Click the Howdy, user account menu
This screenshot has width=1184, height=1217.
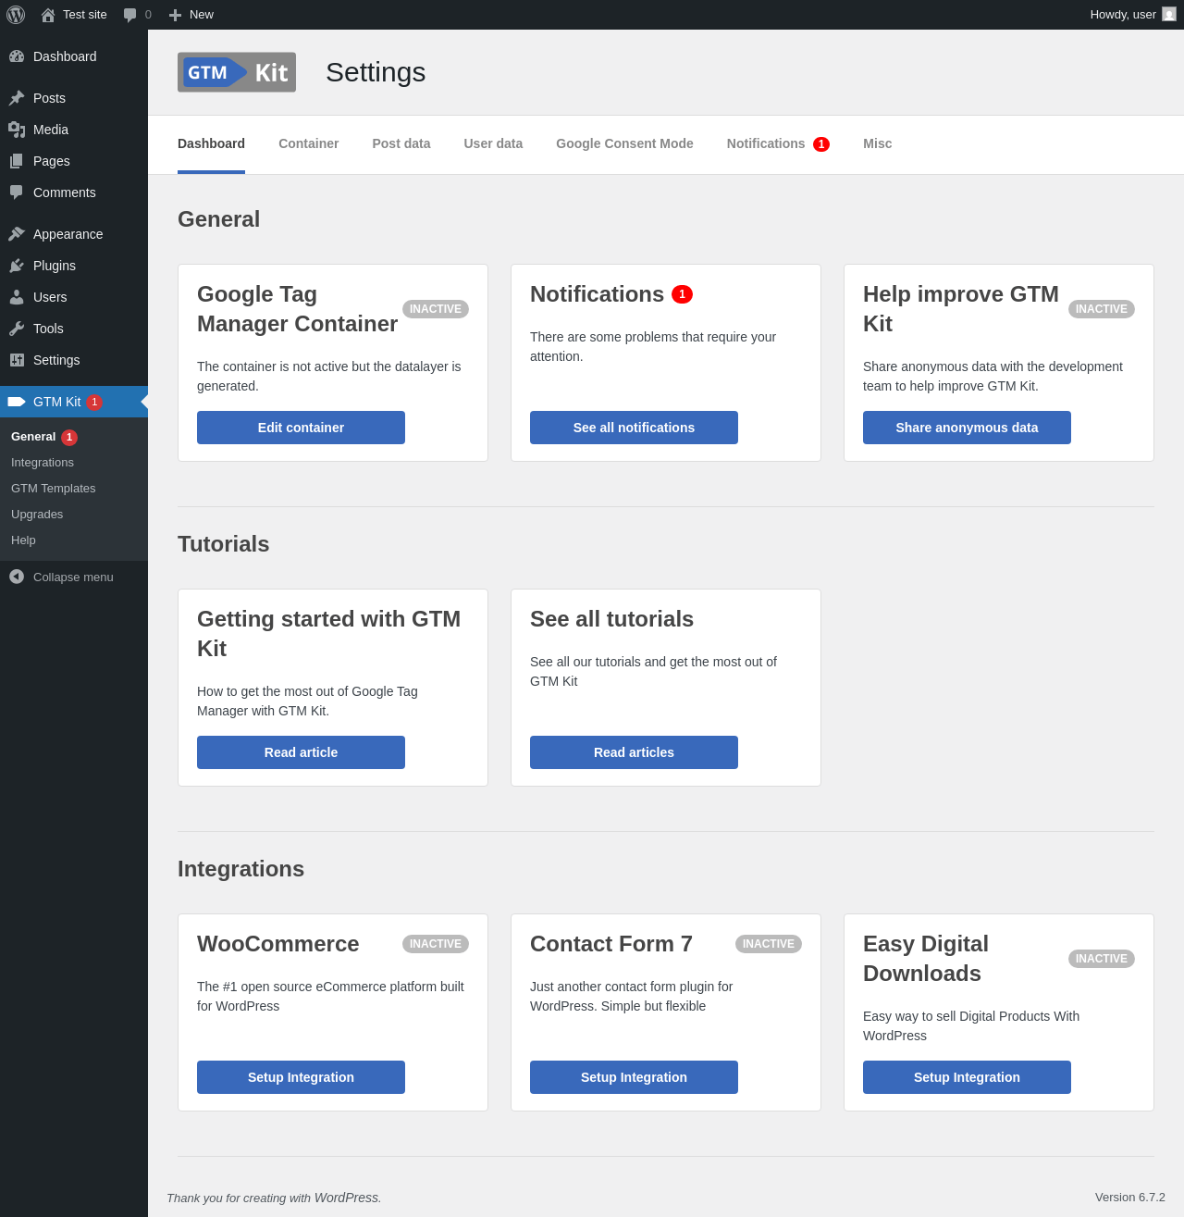(x=1132, y=15)
